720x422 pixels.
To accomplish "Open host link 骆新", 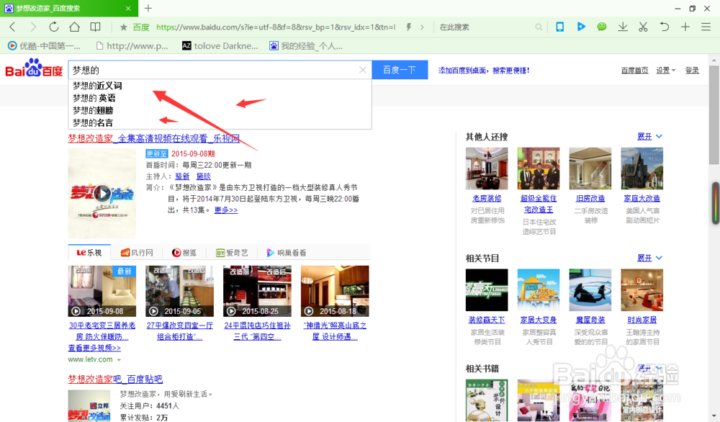I will pos(182,176).
